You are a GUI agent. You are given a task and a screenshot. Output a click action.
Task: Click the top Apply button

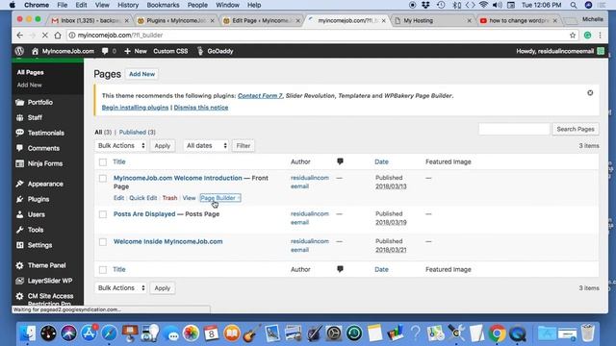(x=163, y=145)
